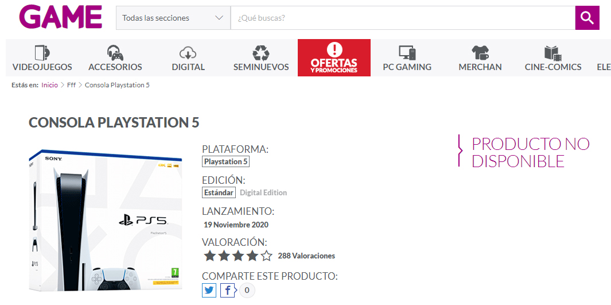611x305 pixels.
Task: Select the DIGITAL menu label
Action: click(x=188, y=67)
